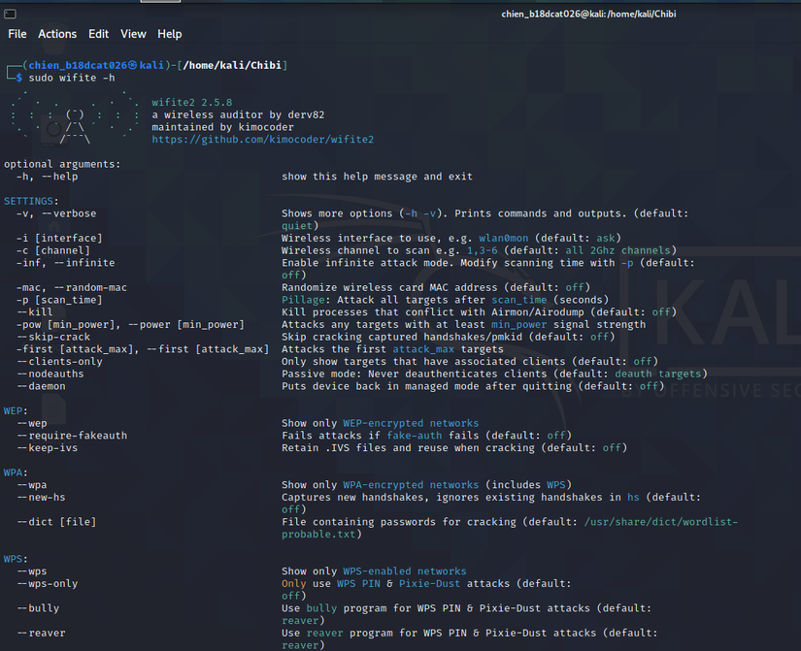Click the '--daemon' option
This screenshot has width=801, height=651.
coord(41,386)
